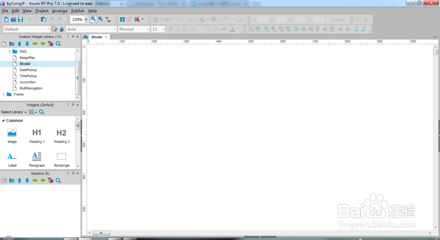Expand the SNS folder
This screenshot has height=240, width=440.
point(10,51)
